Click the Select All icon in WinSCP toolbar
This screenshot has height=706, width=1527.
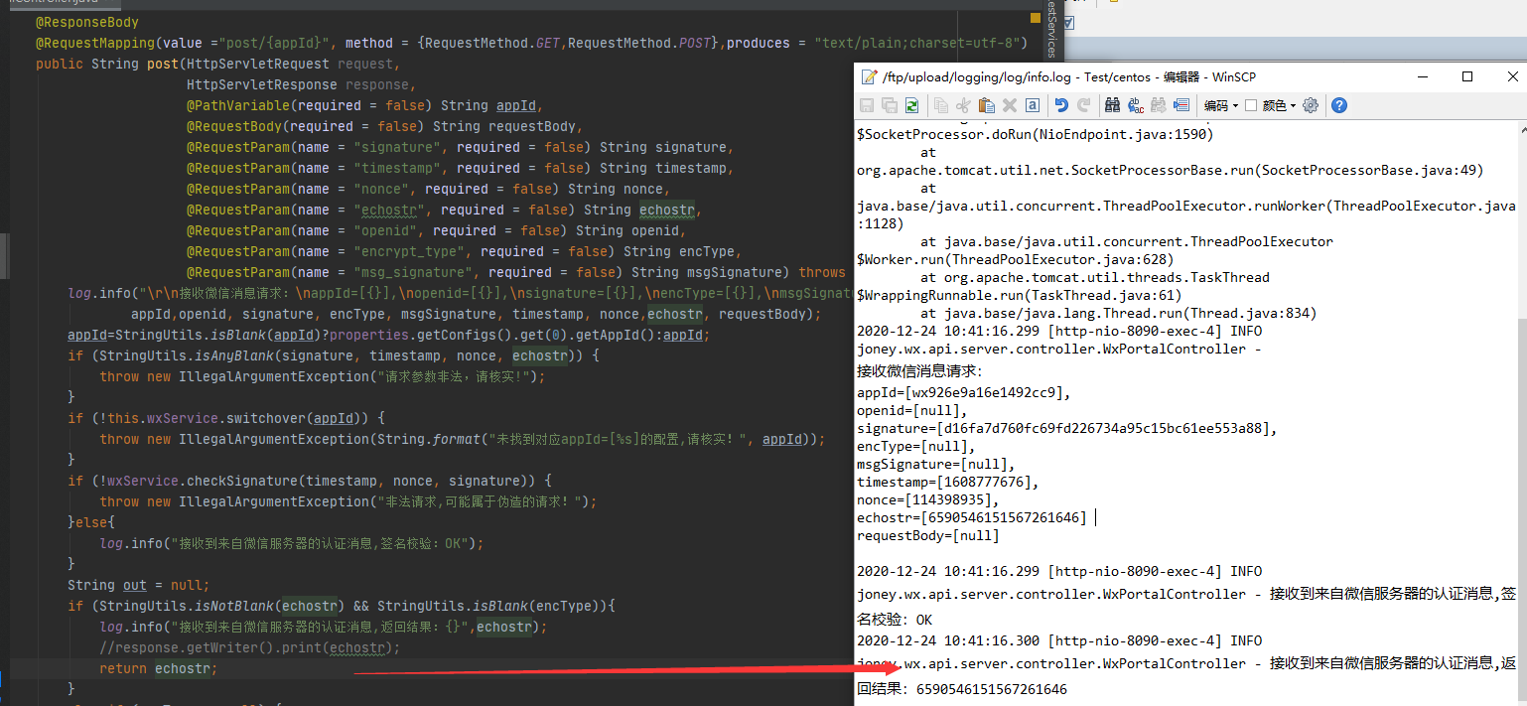pyautogui.click(x=1032, y=105)
